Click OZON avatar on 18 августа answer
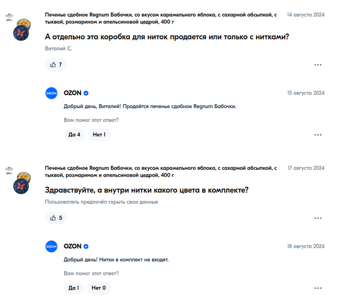Screen dimensions: 340x307 (x=51, y=246)
